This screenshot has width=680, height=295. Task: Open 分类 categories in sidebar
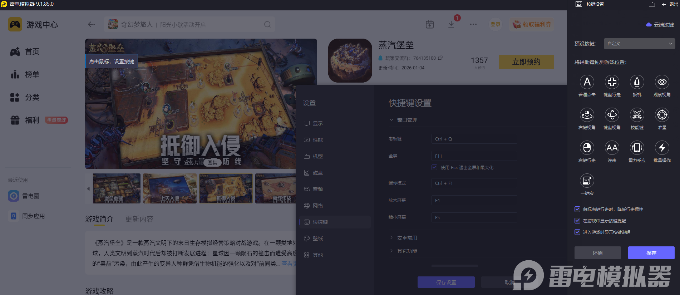click(25, 97)
